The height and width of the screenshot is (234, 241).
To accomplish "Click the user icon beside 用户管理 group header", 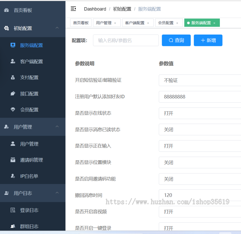I will 6,127.
